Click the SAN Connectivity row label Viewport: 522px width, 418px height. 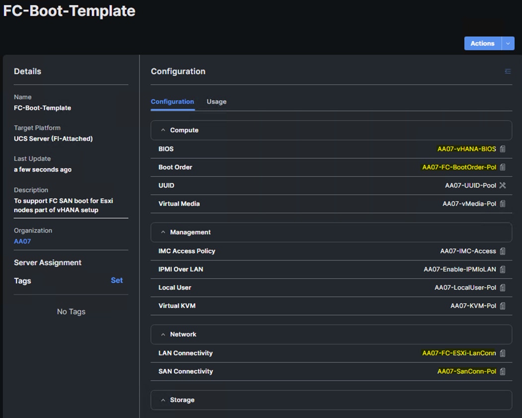coord(186,371)
